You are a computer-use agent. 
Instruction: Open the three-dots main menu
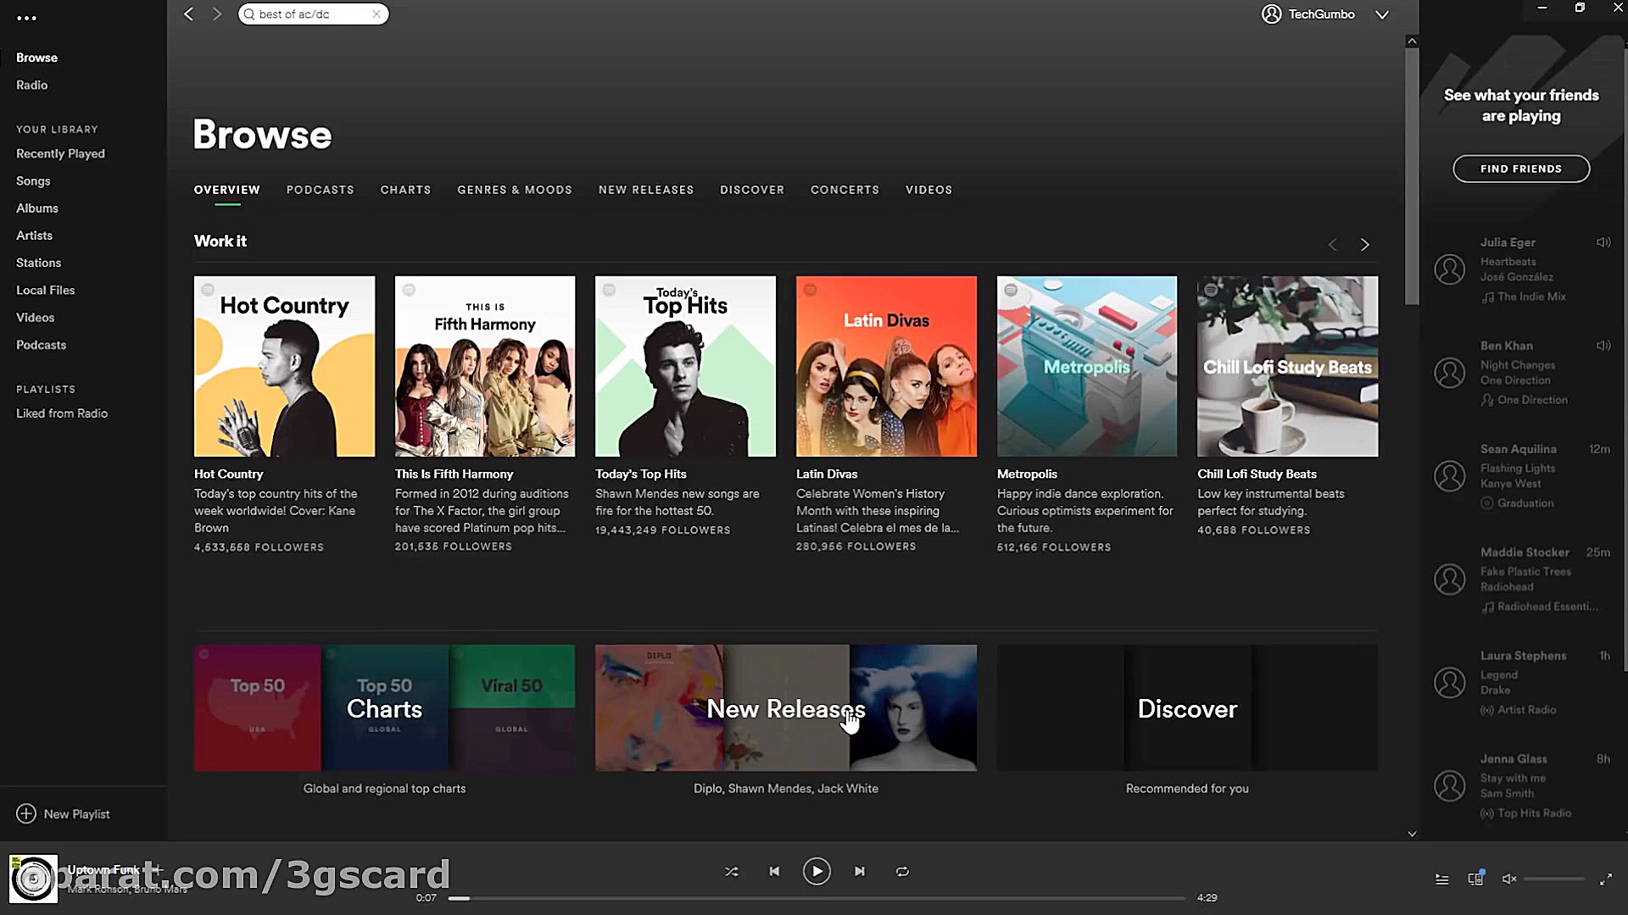[x=26, y=18]
